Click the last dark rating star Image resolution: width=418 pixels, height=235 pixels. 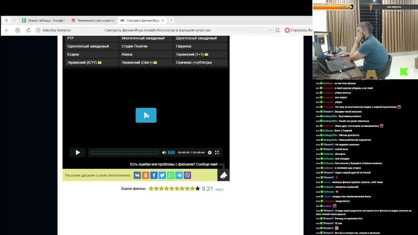pos(198,188)
